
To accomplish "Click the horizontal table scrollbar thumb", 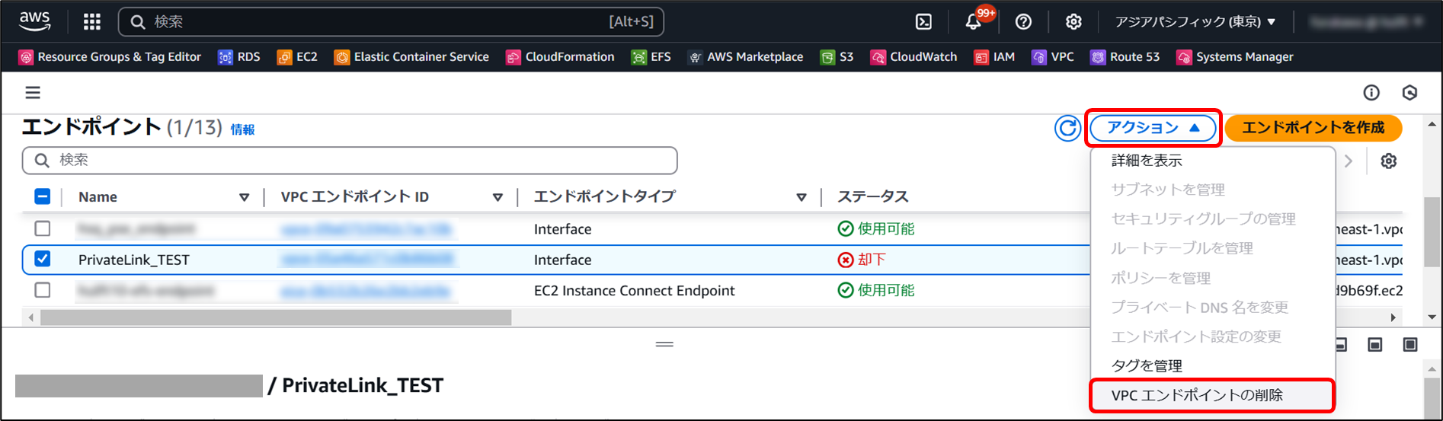I will [x=276, y=317].
